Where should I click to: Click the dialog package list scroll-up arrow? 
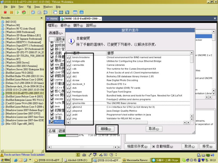[192, 53]
